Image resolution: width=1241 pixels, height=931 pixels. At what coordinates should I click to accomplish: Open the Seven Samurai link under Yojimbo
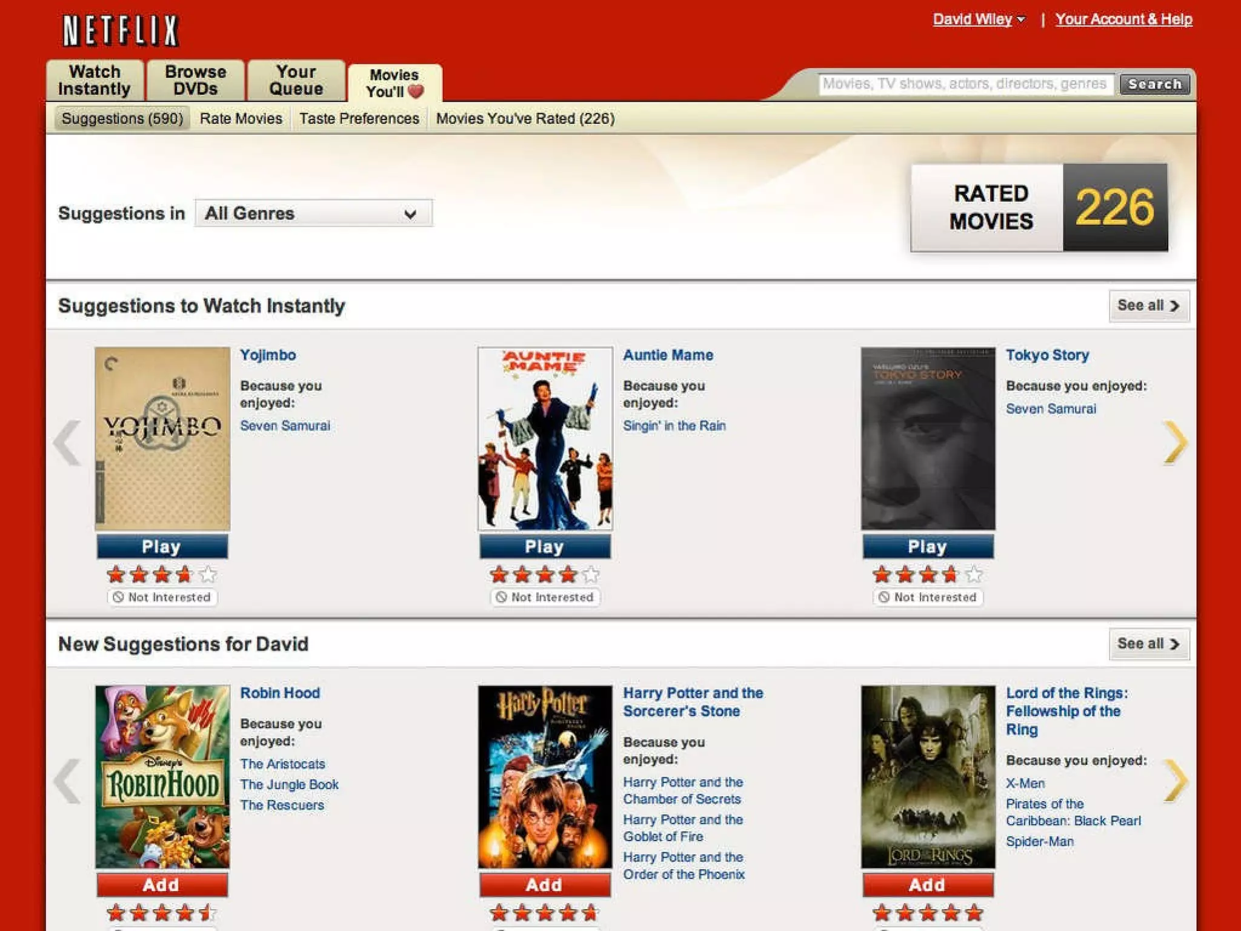coord(285,425)
